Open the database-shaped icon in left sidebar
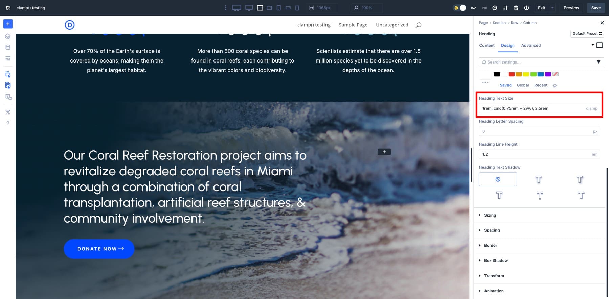609x299 pixels. click(x=8, y=47)
